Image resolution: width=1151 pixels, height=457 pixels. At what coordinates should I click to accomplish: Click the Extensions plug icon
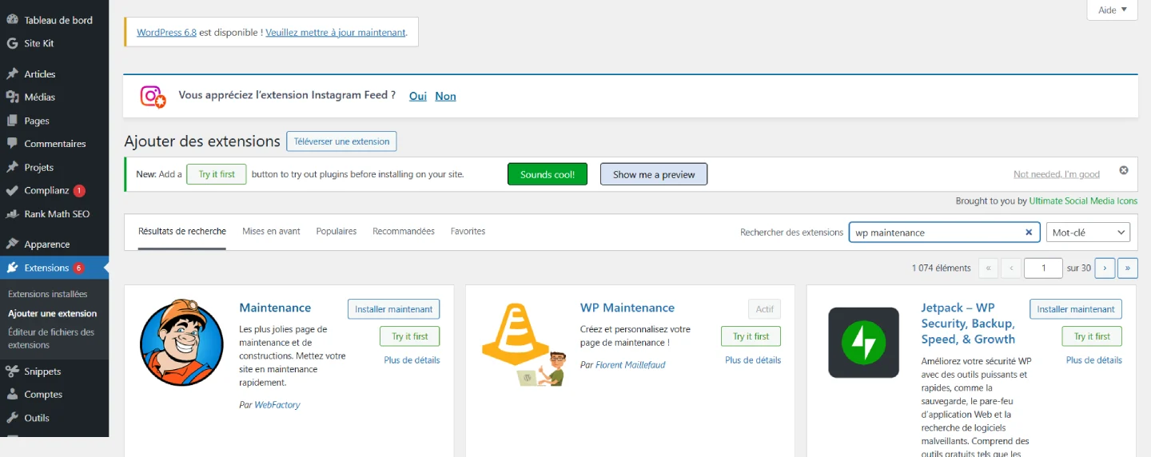click(x=12, y=268)
